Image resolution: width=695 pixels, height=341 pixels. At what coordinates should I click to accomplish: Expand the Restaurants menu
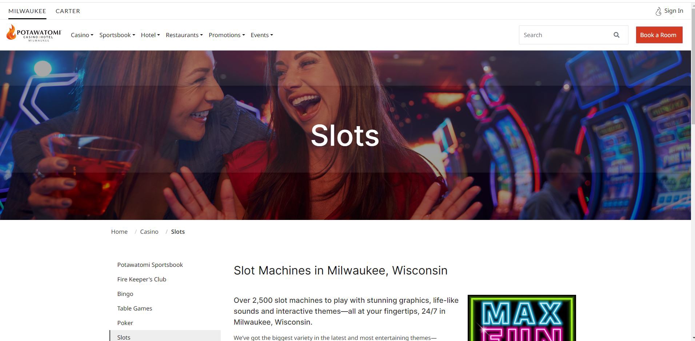[x=184, y=35]
